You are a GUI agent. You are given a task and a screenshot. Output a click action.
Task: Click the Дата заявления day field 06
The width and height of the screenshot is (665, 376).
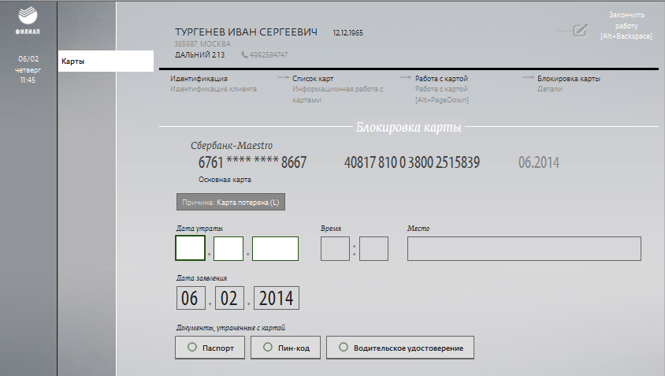coord(191,298)
